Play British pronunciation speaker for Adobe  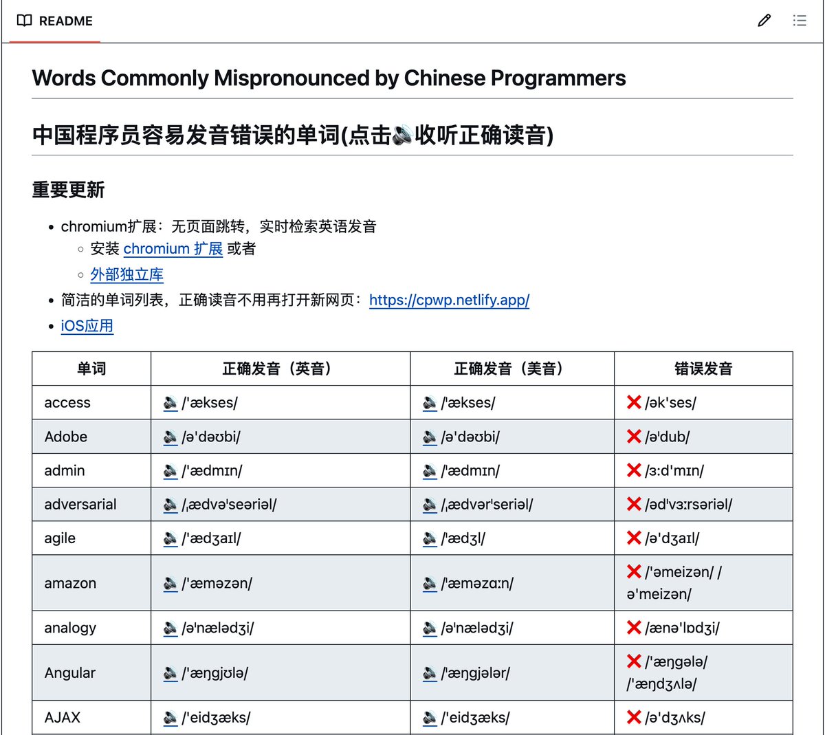[170, 437]
